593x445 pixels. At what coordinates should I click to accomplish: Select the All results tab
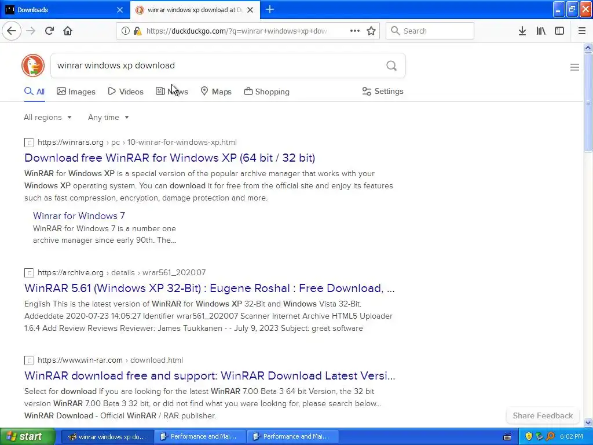pos(34,92)
